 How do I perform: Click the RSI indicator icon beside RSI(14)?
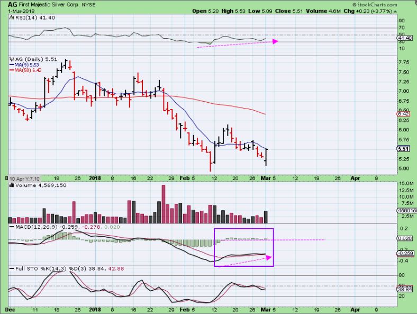[11, 17]
